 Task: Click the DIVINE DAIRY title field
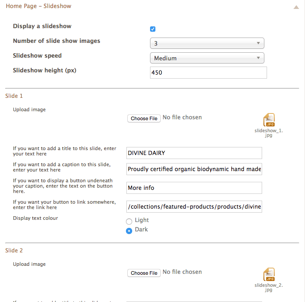point(194,153)
